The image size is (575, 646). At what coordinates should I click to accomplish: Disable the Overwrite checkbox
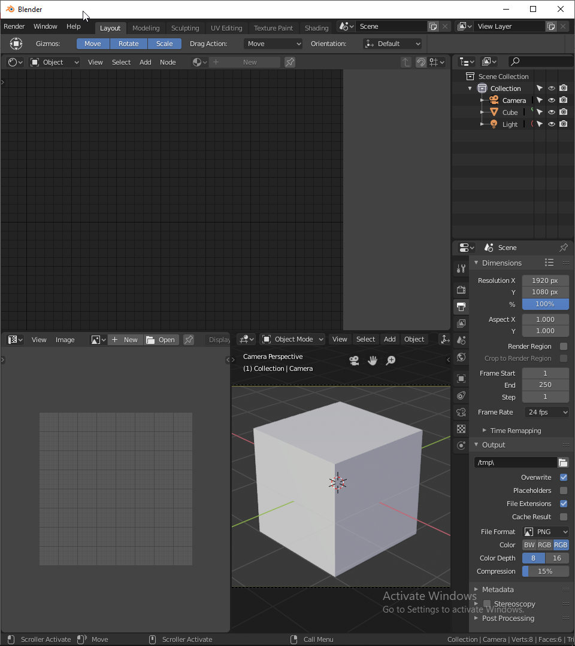tap(564, 477)
